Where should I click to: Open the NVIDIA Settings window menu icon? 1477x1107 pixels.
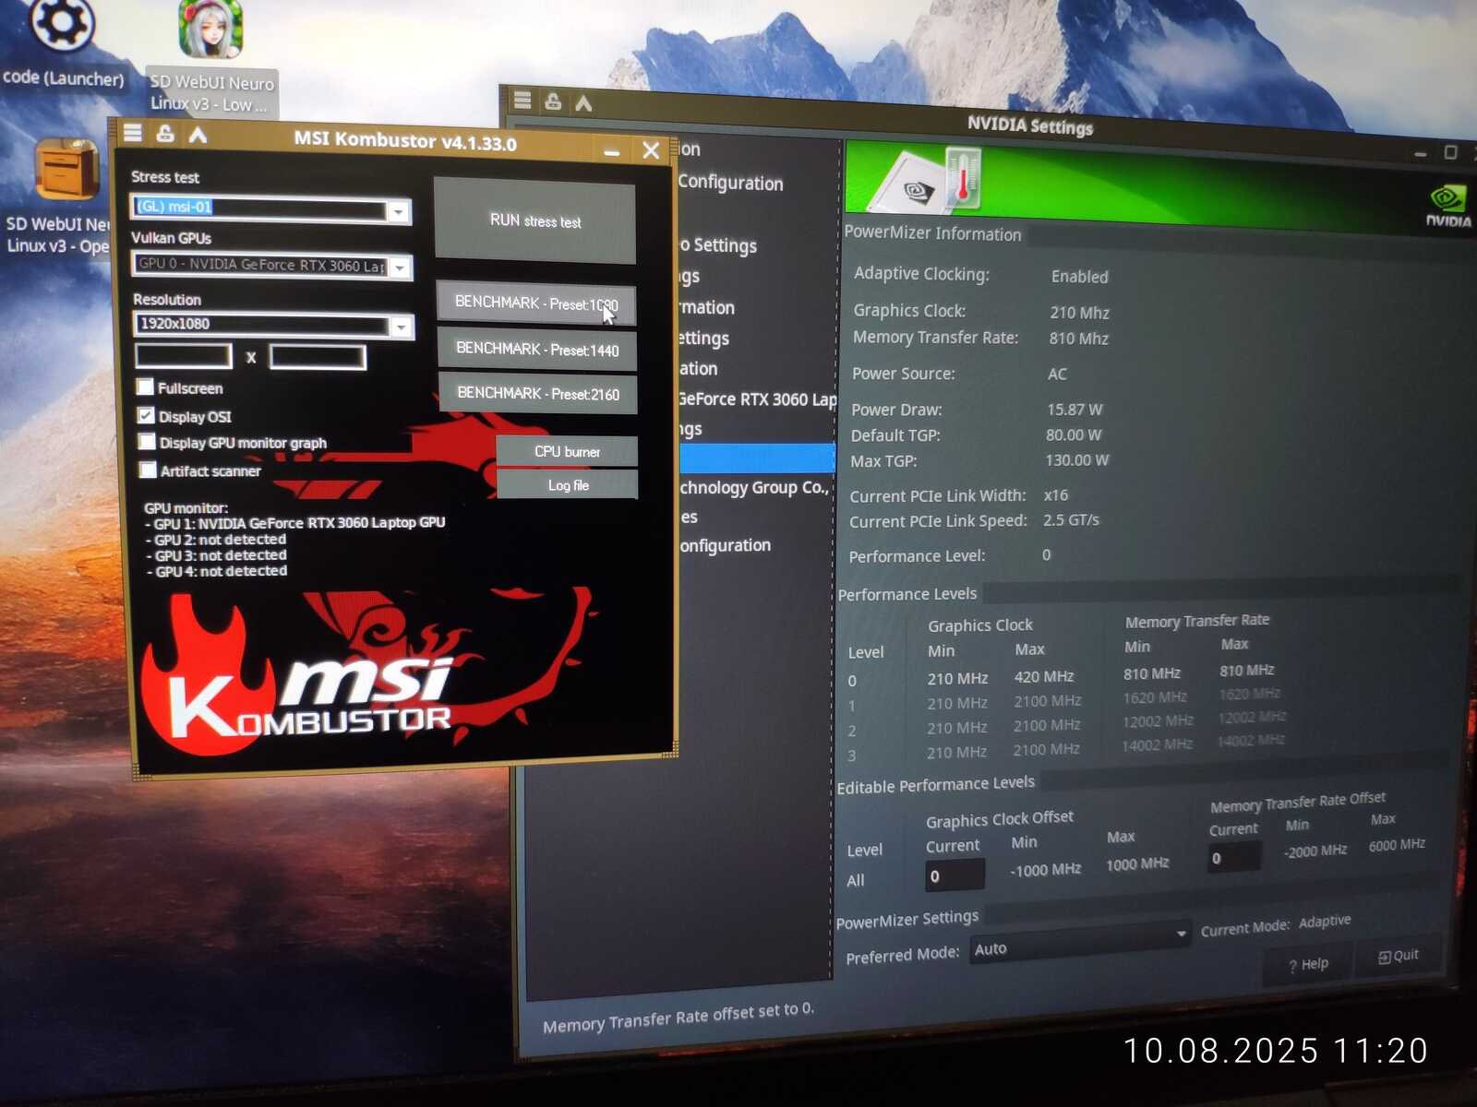point(522,100)
